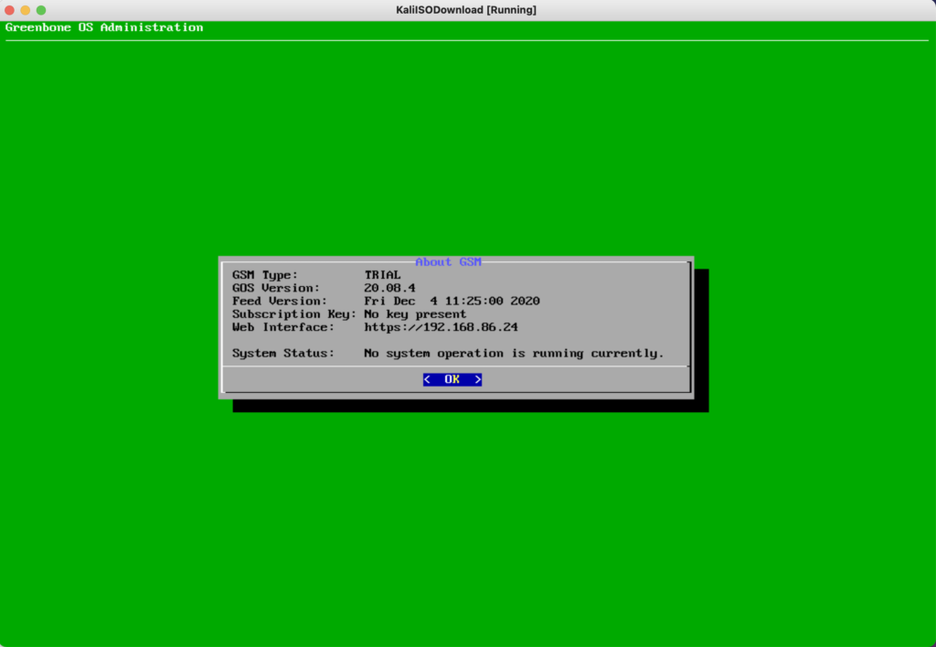Click the About GSM dialog title

coord(448,262)
